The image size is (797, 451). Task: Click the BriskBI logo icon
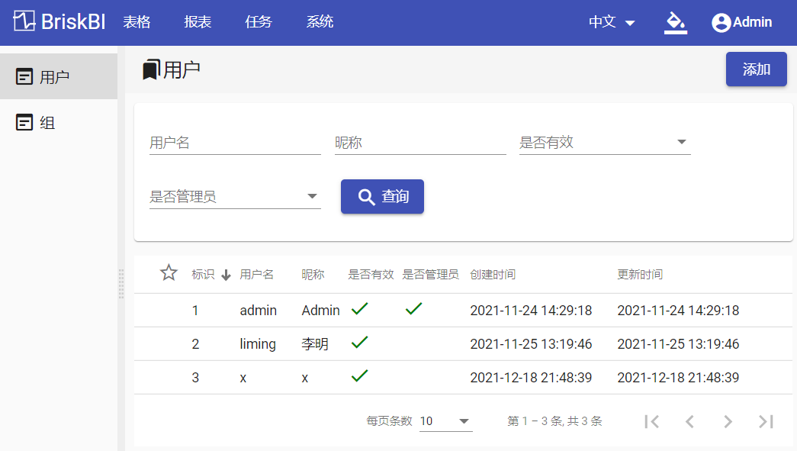(24, 21)
